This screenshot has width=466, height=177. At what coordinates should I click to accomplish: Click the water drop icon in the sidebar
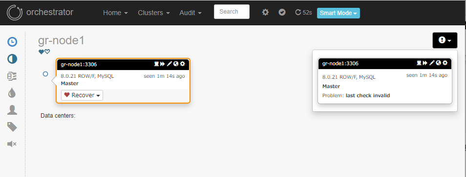(12, 93)
